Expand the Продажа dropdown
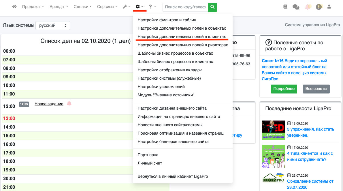This screenshot has height=191, width=343. click(x=33, y=7)
